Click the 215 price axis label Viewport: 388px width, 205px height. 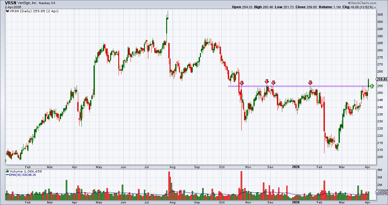tap(380, 143)
